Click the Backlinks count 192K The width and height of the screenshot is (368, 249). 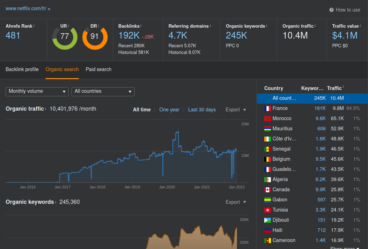pyautogui.click(x=129, y=35)
